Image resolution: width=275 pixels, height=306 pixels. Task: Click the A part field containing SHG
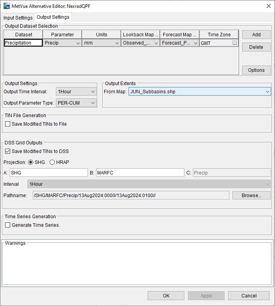48,173
